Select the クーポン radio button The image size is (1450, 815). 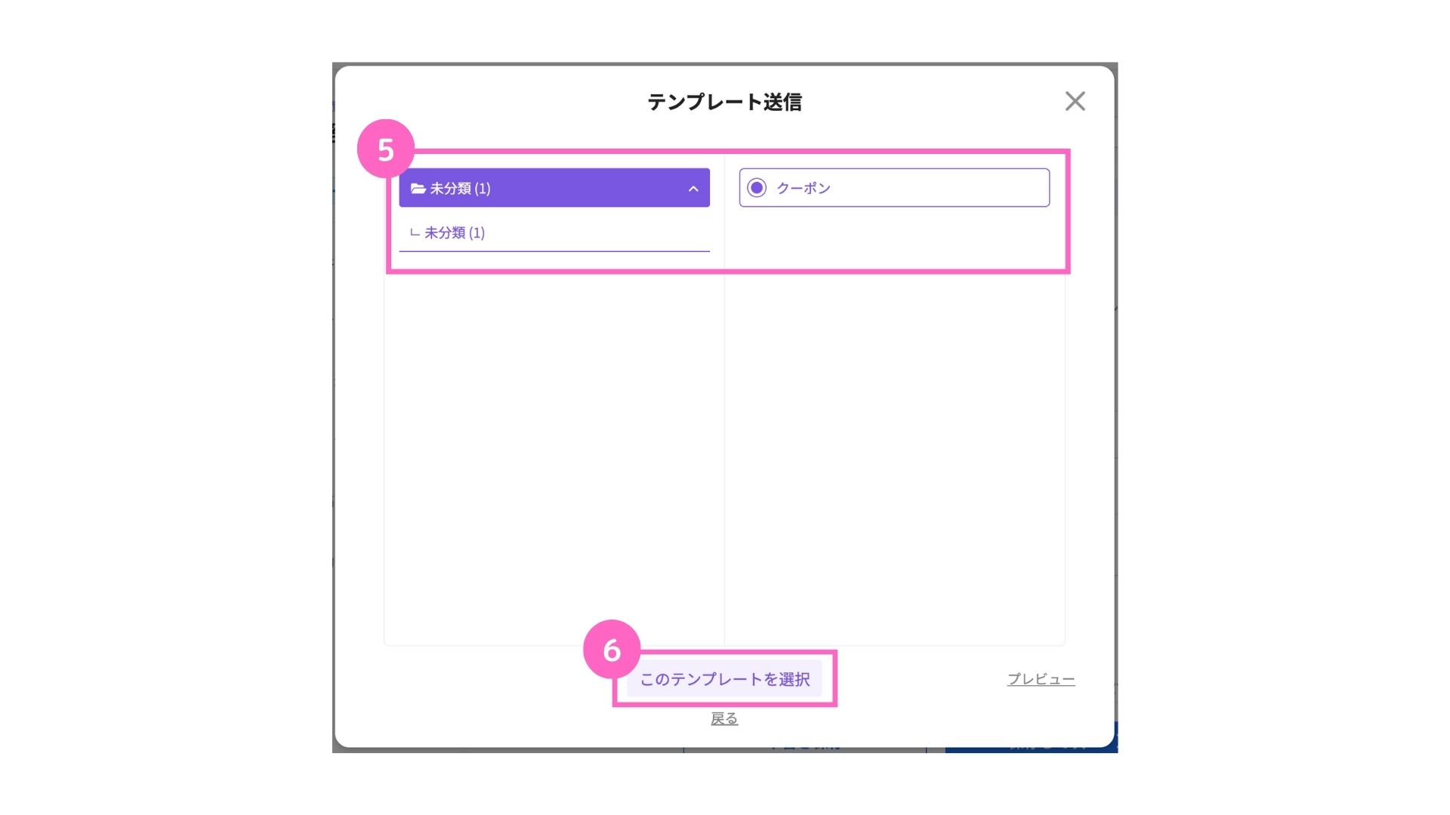[756, 188]
